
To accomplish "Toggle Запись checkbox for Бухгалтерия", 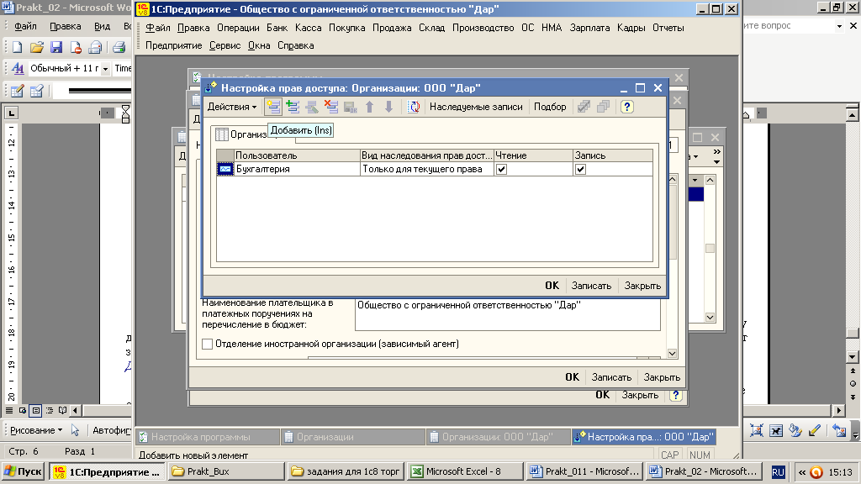I will pos(580,170).
